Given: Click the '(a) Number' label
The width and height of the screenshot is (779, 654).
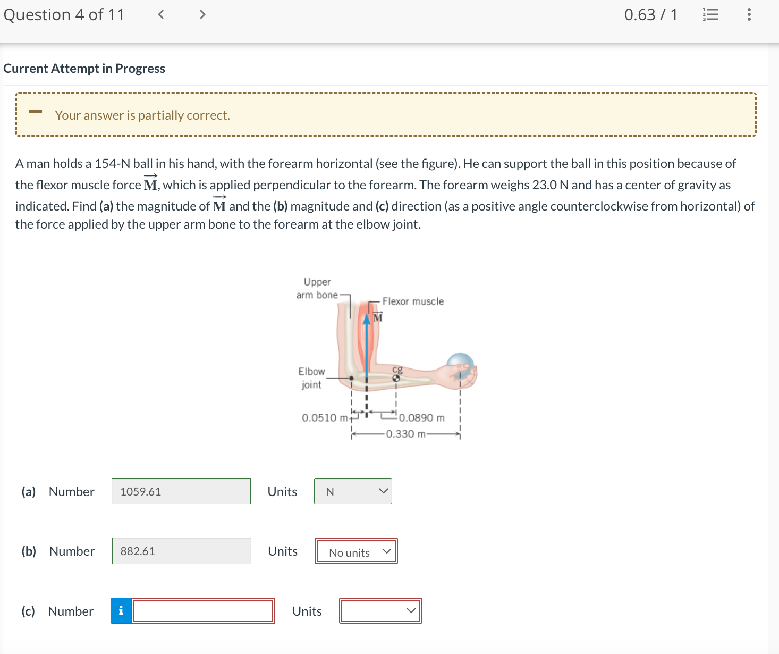Looking at the screenshot, I should (58, 492).
